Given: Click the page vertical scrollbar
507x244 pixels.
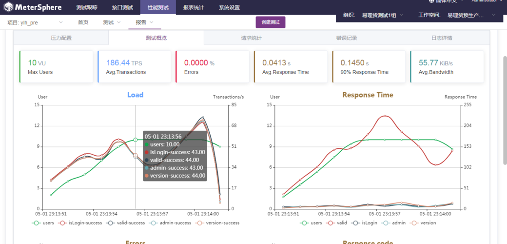Looking at the screenshot, I should pos(504,110).
